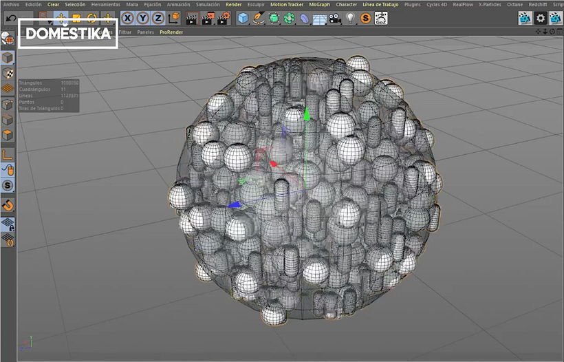Click the Triángulos HUD statistic label
Image resolution: width=564 pixels, height=362 pixels.
(x=30, y=83)
